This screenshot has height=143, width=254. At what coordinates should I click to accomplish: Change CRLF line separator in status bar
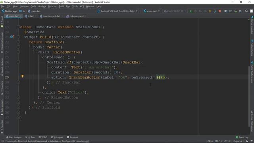pos(218,141)
